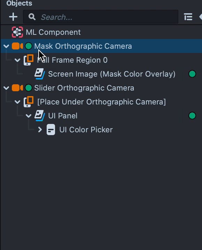
Task: Click the UI Color Picker script icon
Action: point(51,130)
